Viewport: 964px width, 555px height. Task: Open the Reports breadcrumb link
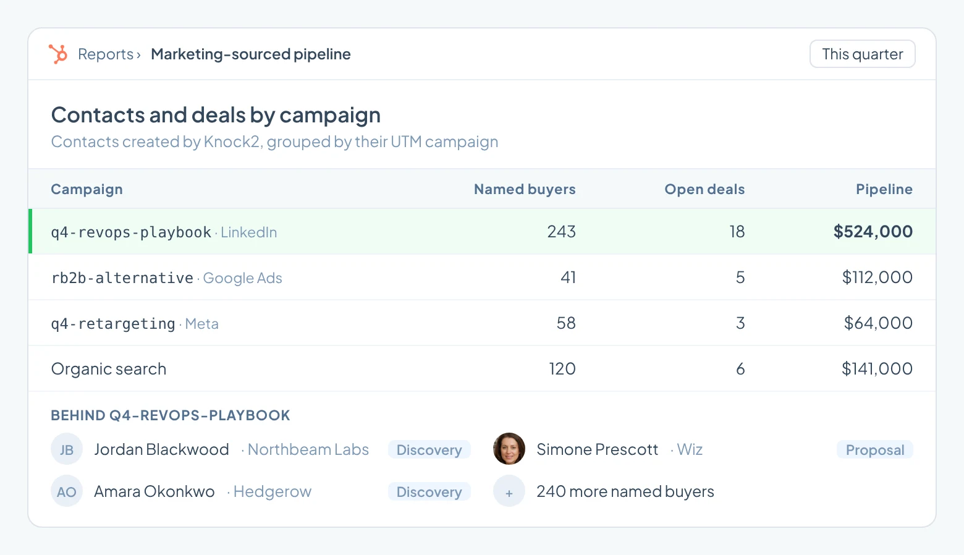(106, 54)
